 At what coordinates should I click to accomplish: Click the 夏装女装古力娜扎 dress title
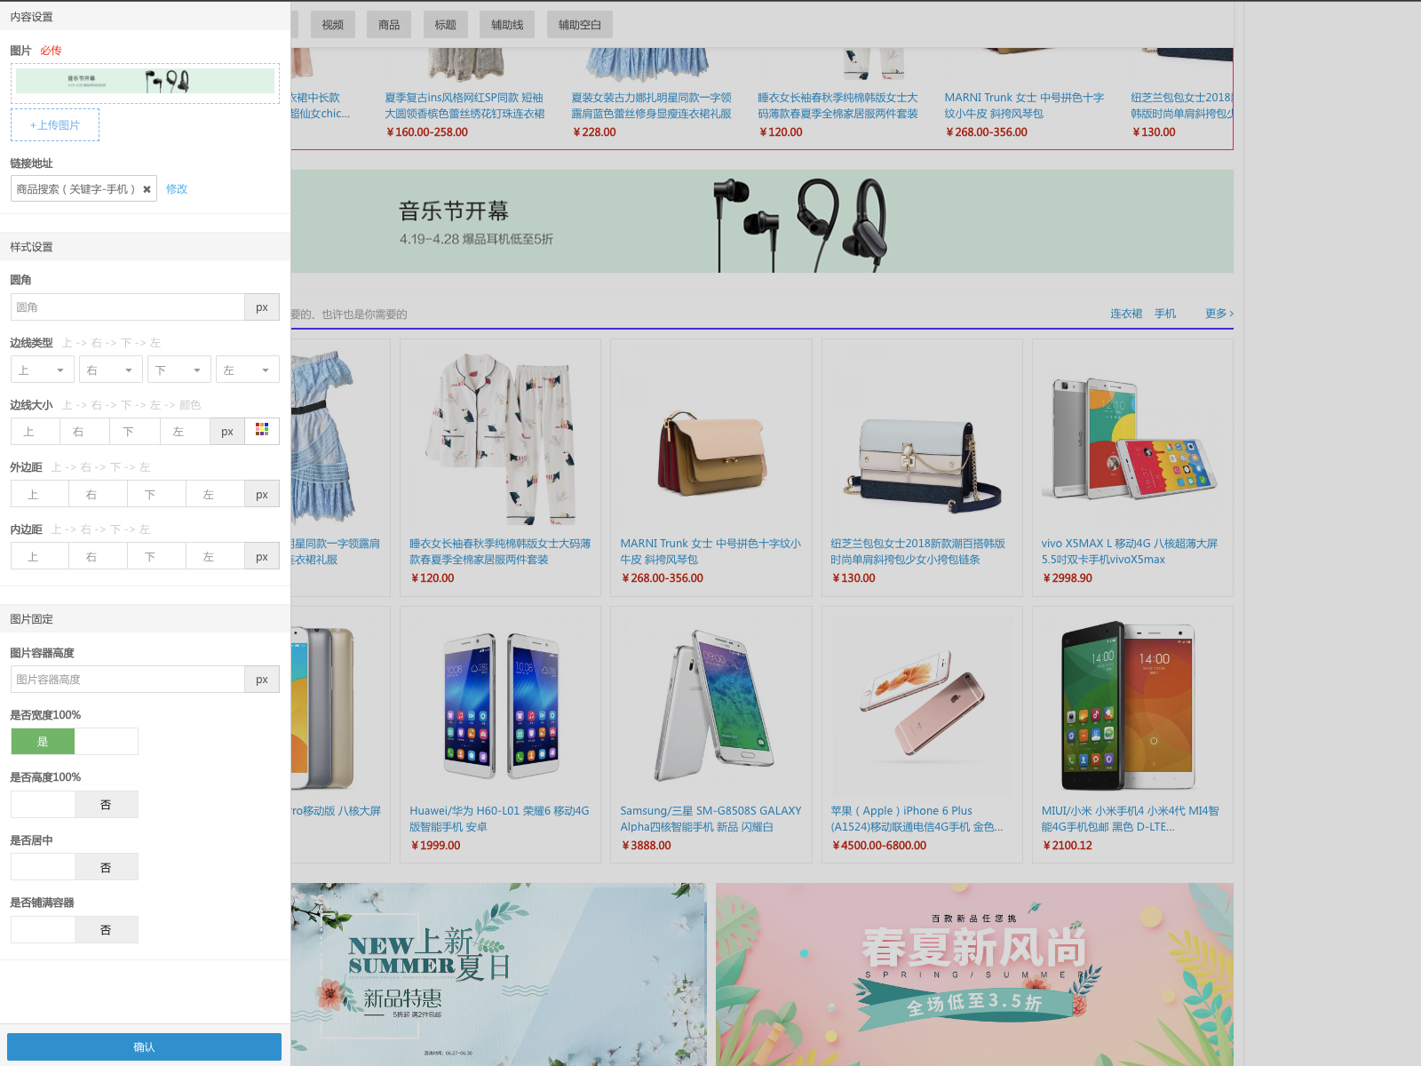click(651, 106)
